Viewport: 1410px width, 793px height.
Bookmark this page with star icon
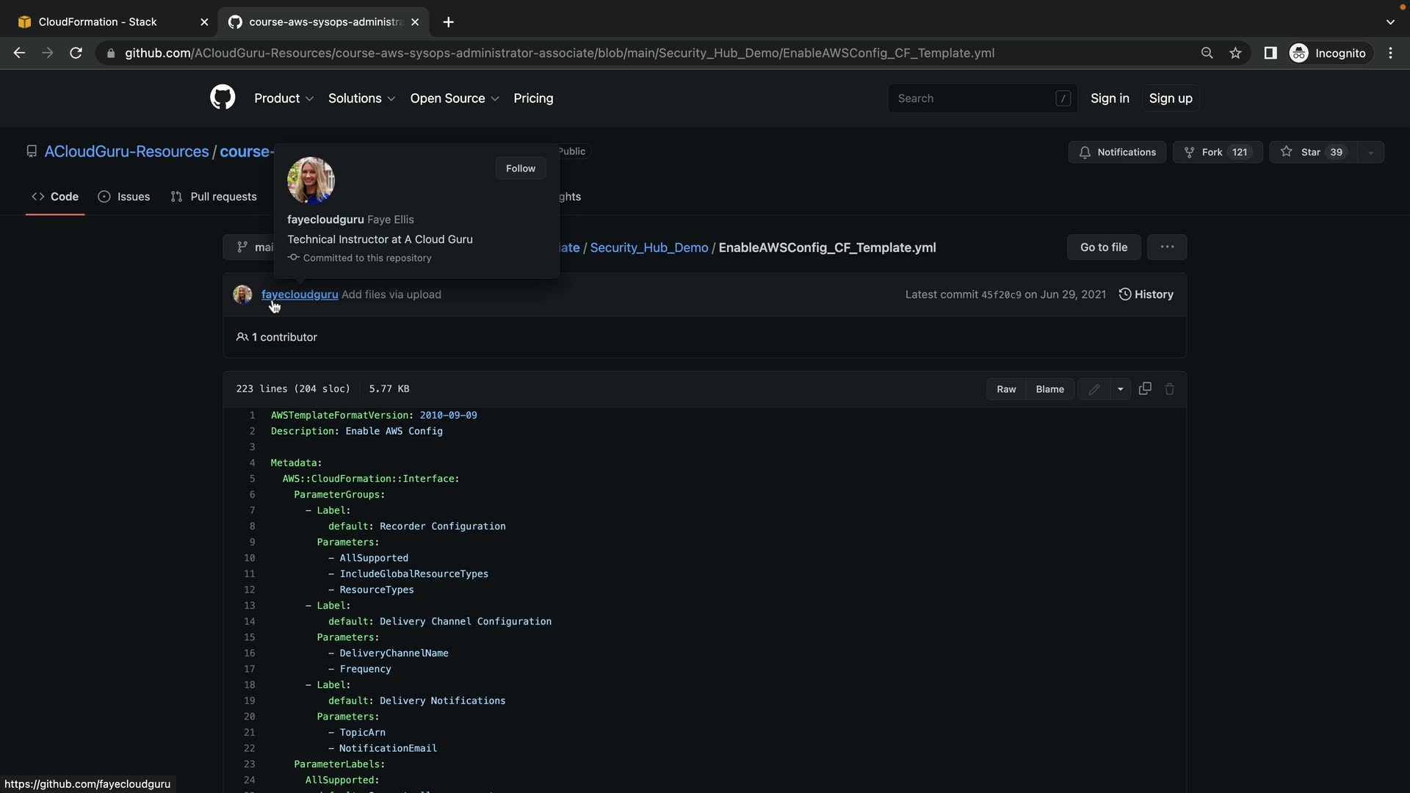(x=1236, y=53)
